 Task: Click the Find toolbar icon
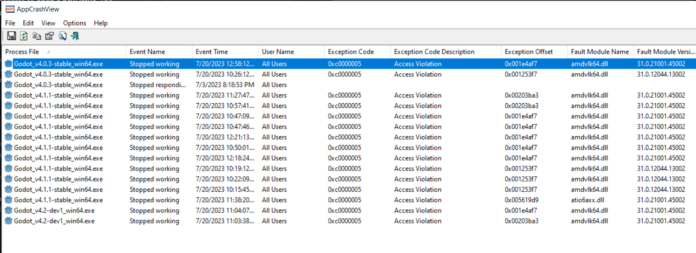(x=63, y=36)
